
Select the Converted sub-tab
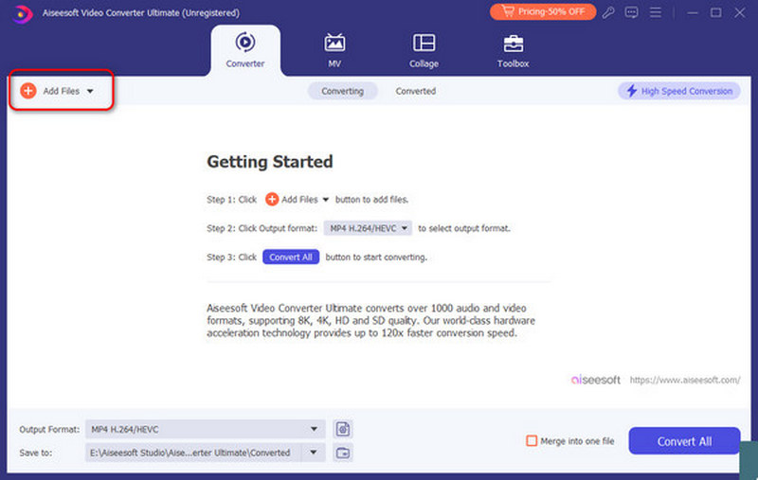[x=416, y=91]
